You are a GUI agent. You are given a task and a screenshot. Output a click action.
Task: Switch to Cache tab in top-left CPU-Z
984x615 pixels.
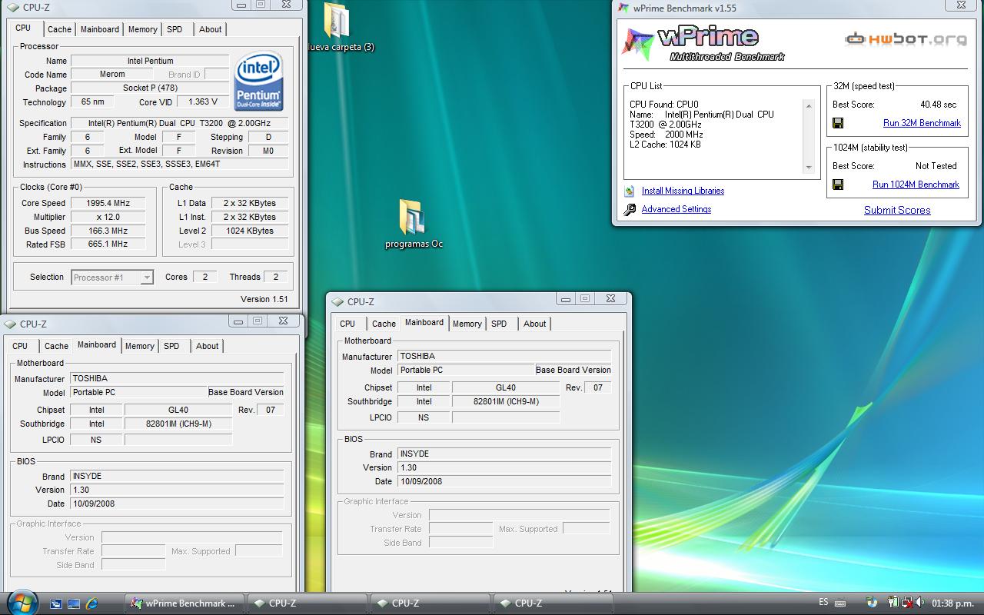pos(59,29)
